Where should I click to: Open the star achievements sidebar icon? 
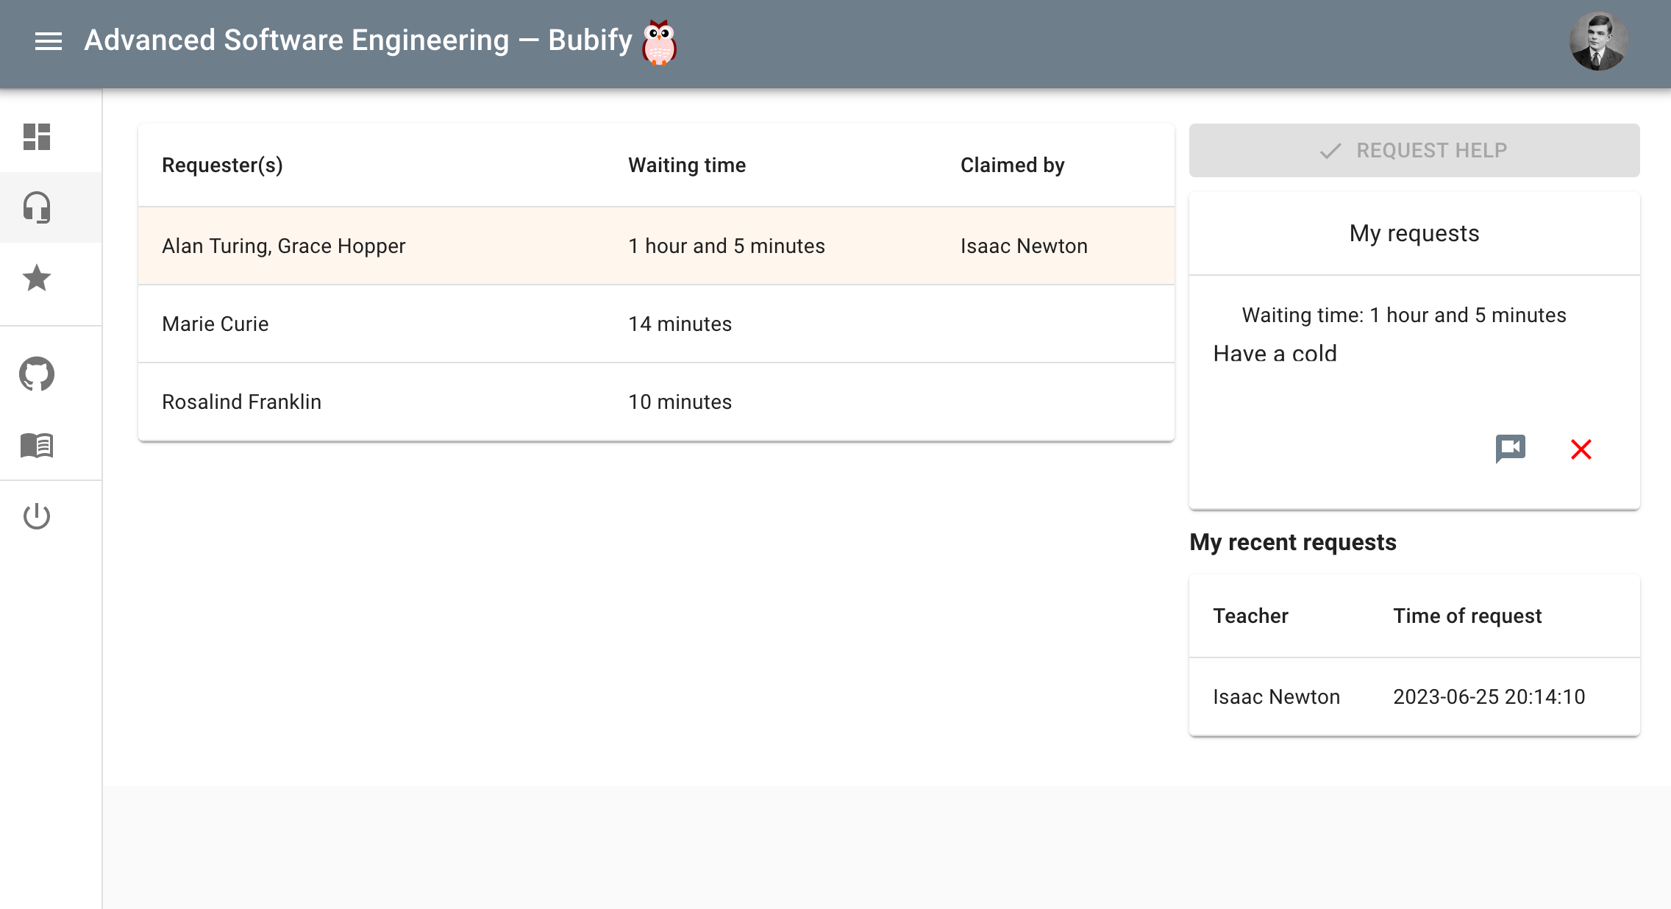(37, 278)
